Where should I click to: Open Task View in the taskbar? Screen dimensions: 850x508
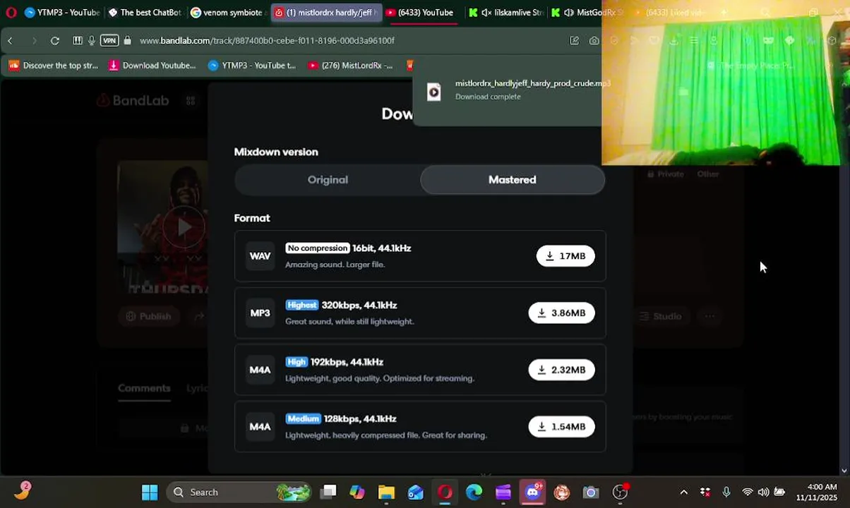[x=328, y=492]
